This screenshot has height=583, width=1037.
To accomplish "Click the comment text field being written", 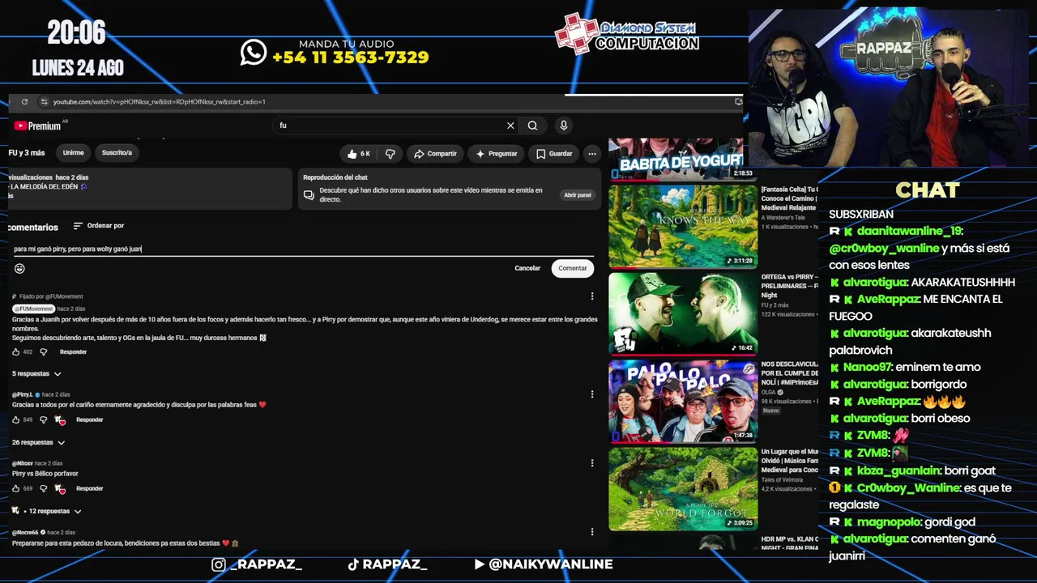I will coord(304,249).
